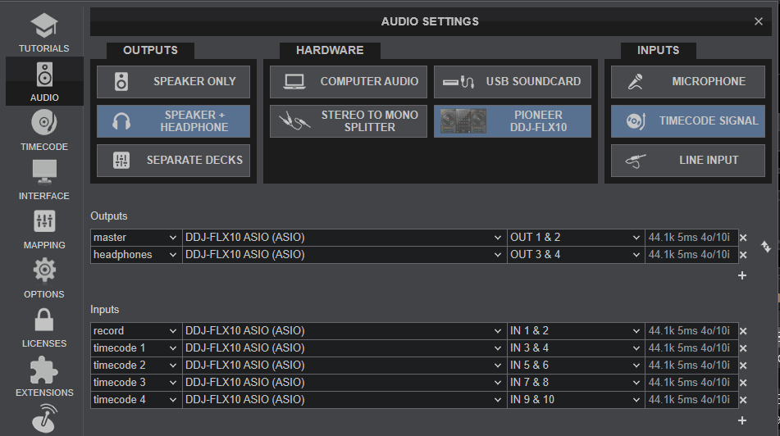Add a new input row with plus
780x436 pixels.
click(x=742, y=420)
